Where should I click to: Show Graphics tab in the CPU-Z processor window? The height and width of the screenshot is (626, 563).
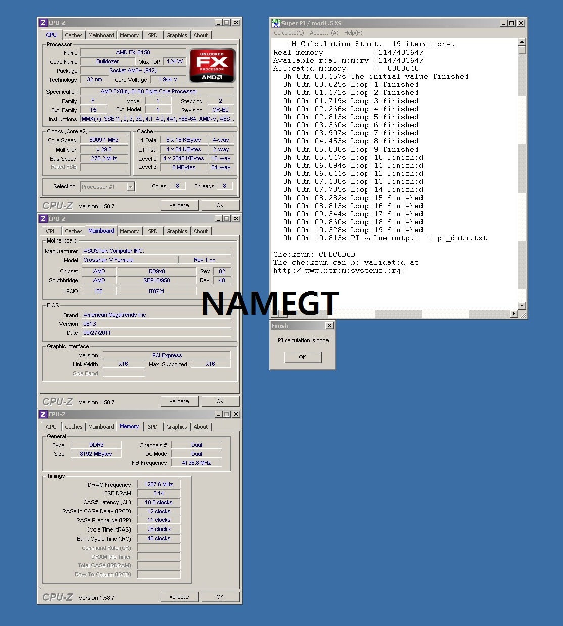177,35
